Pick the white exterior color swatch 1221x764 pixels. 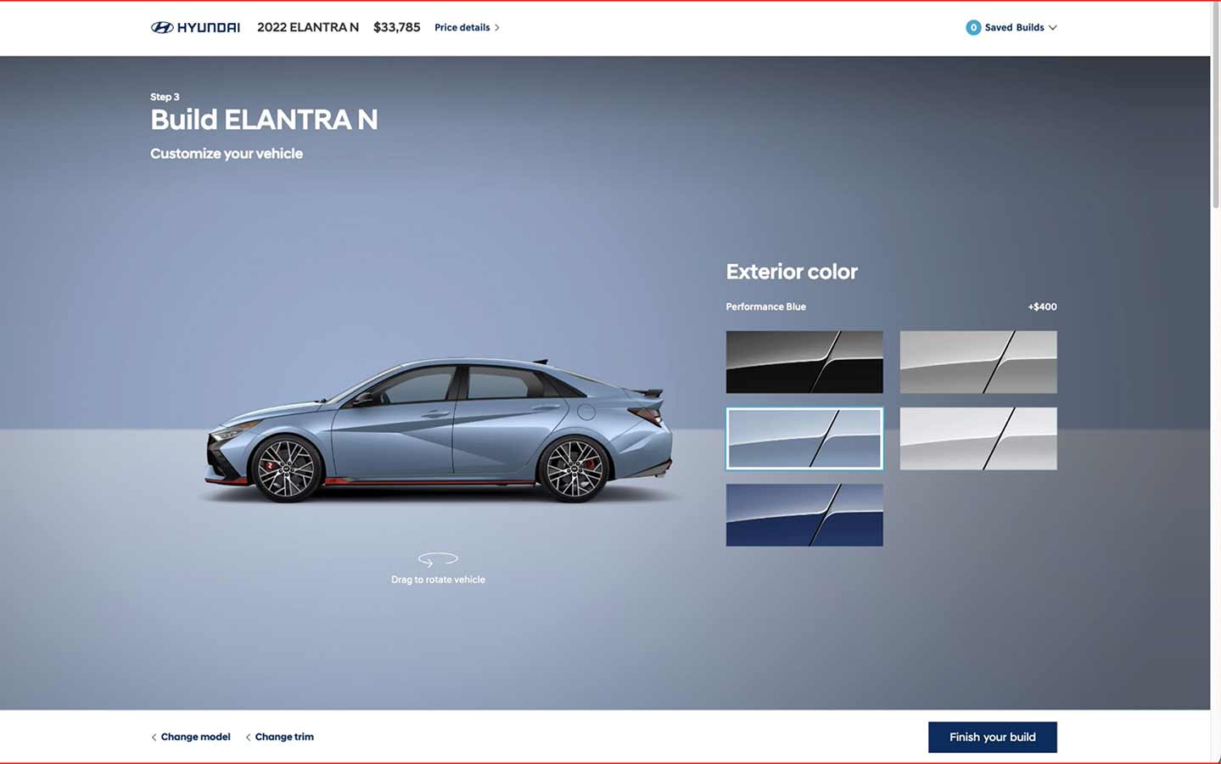pyautogui.click(x=978, y=438)
